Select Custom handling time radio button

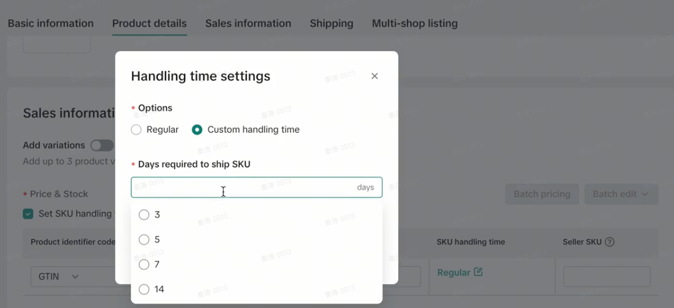[197, 130]
